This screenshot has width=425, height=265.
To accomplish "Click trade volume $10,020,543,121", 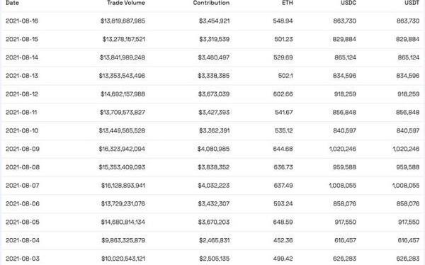I will (123, 259).
